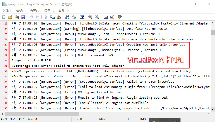This screenshot has width=215, height=122.
Task: Open the 设置(S) menu
Action: (49, 11)
